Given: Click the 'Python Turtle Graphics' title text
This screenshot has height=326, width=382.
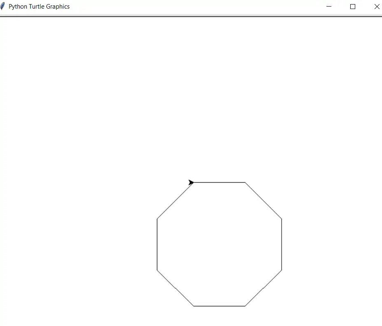Looking at the screenshot, I should click(x=39, y=7).
